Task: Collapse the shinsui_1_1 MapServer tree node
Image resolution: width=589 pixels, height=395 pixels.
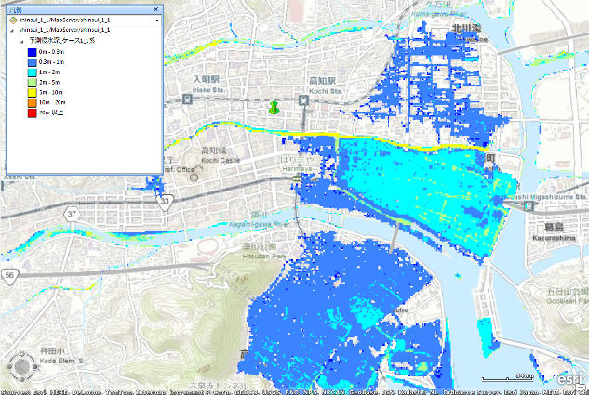Action: pyautogui.click(x=12, y=30)
